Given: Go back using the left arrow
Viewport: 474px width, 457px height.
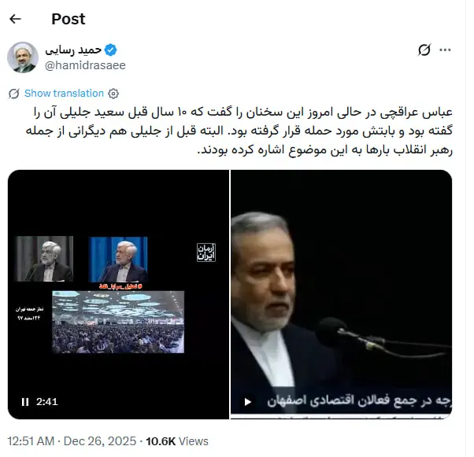Looking at the screenshot, I should click(x=15, y=19).
